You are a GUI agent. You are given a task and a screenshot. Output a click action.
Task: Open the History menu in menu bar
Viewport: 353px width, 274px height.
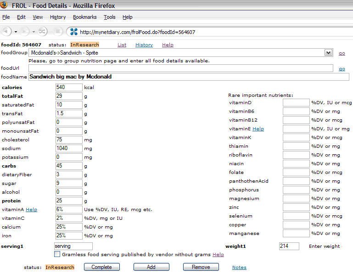[x=58, y=17]
